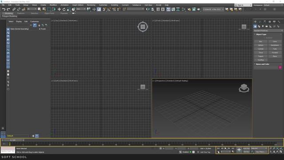Open the Modifiers menu
284x160 pixels.
(53, 5)
